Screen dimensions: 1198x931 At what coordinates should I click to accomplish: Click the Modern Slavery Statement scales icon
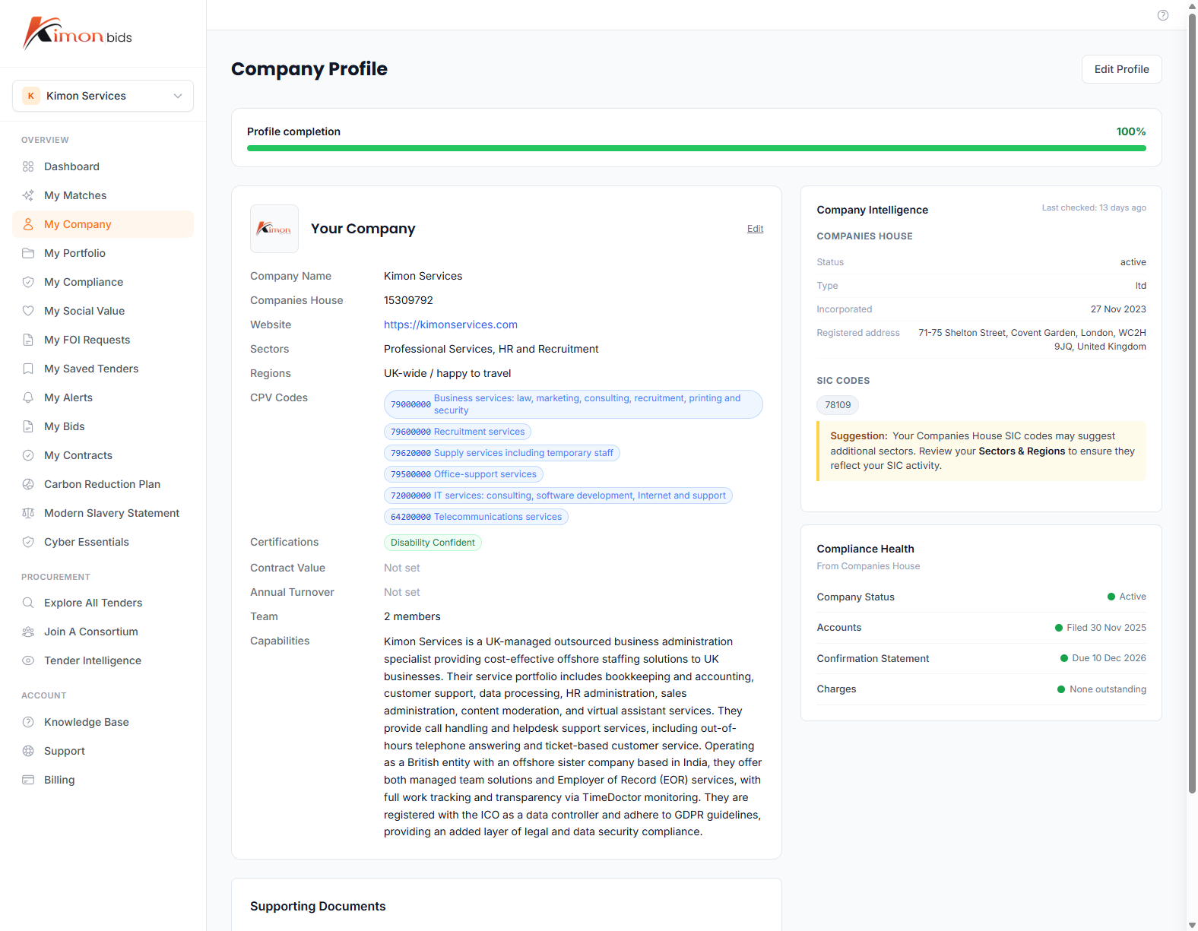(x=28, y=513)
